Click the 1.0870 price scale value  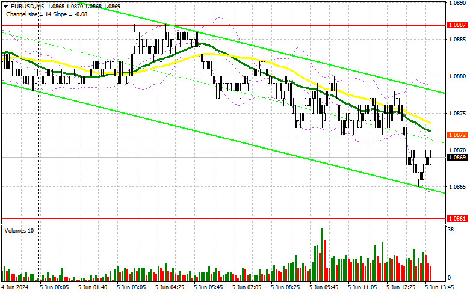point(457,150)
